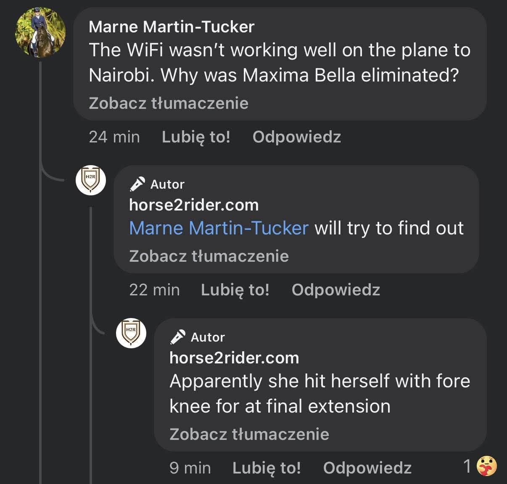Reply to Marne's comment using Odpowiedz
The image size is (507, 484).
point(297,137)
